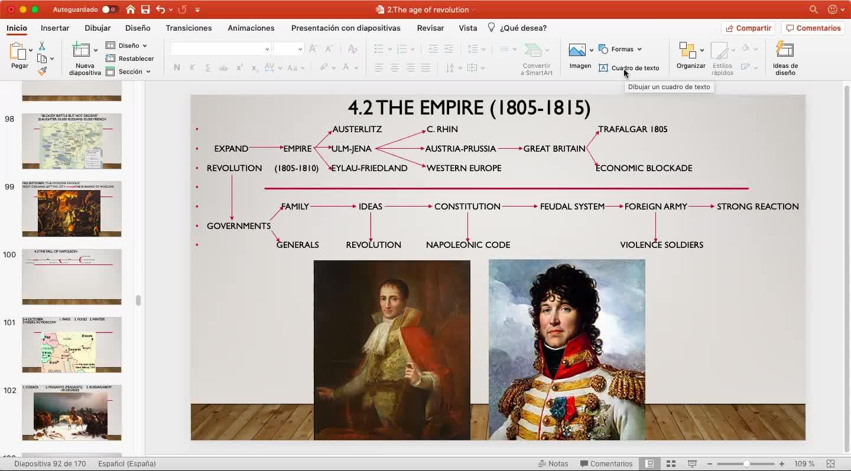851x471 pixels.
Task: Open Presentación con diapositivas tab
Action: pyautogui.click(x=346, y=28)
